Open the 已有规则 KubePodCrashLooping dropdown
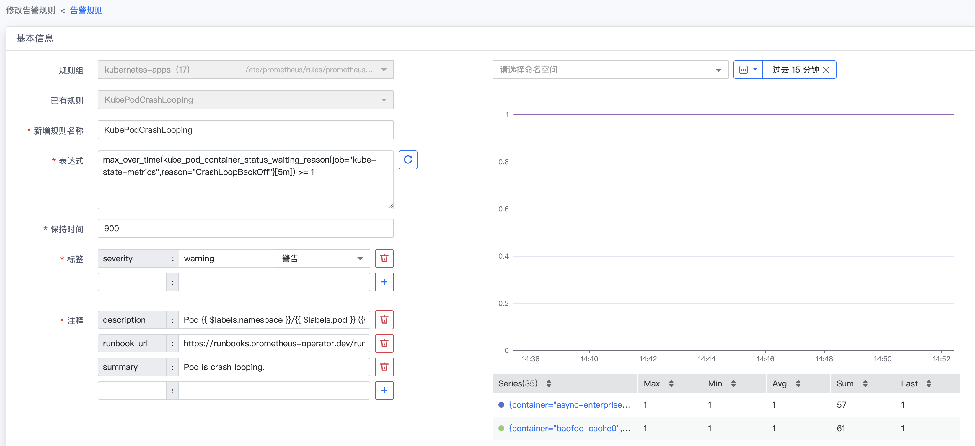975x446 pixels. [246, 100]
